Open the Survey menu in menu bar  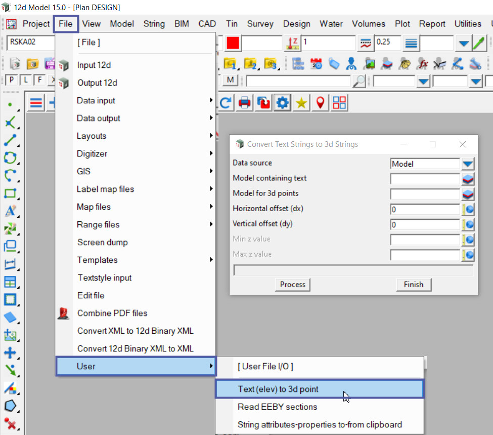tap(260, 24)
